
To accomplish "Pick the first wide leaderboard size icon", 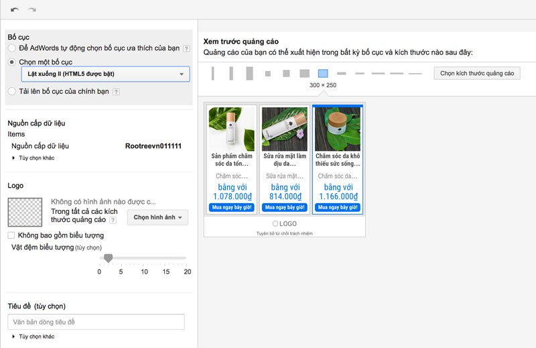I will click(341, 73).
